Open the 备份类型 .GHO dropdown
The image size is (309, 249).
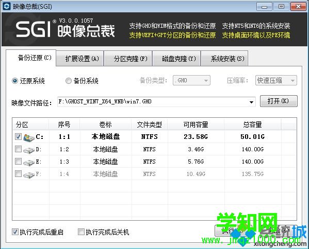pos(191,80)
